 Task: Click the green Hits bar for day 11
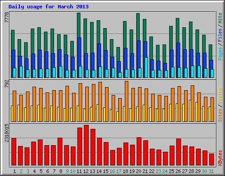79,25
